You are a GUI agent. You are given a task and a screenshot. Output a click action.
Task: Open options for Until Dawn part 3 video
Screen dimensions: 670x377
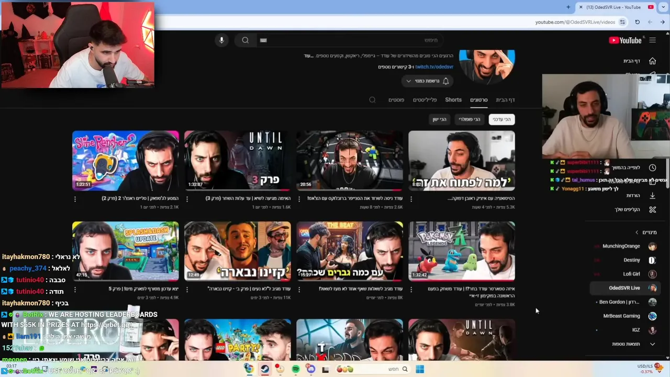pyautogui.click(x=187, y=199)
